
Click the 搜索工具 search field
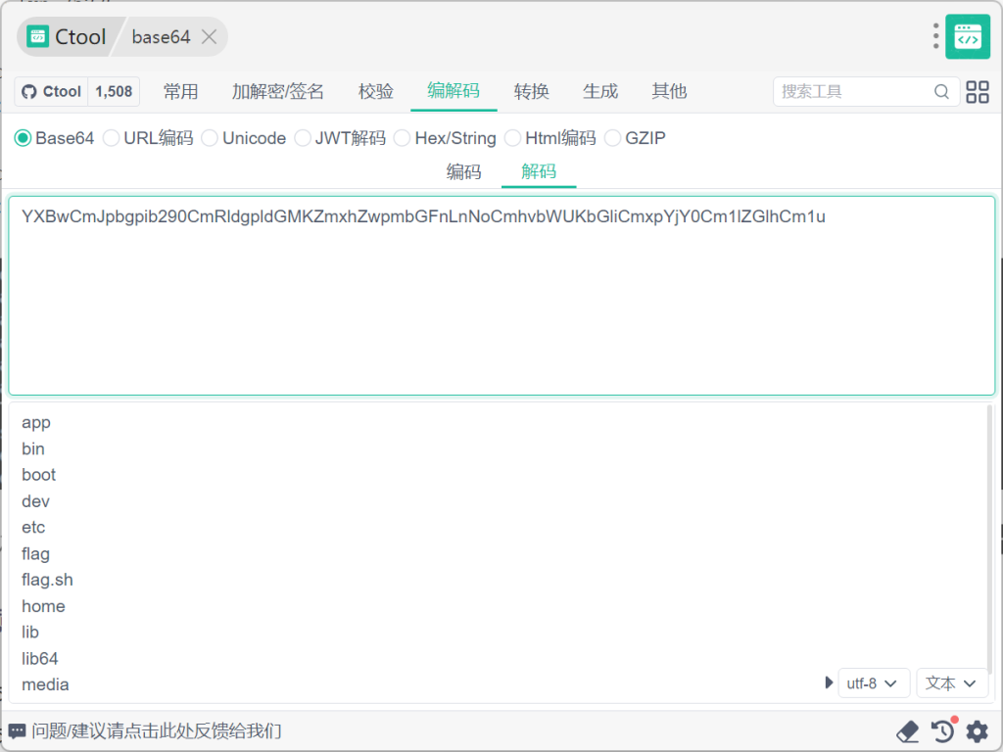[852, 92]
